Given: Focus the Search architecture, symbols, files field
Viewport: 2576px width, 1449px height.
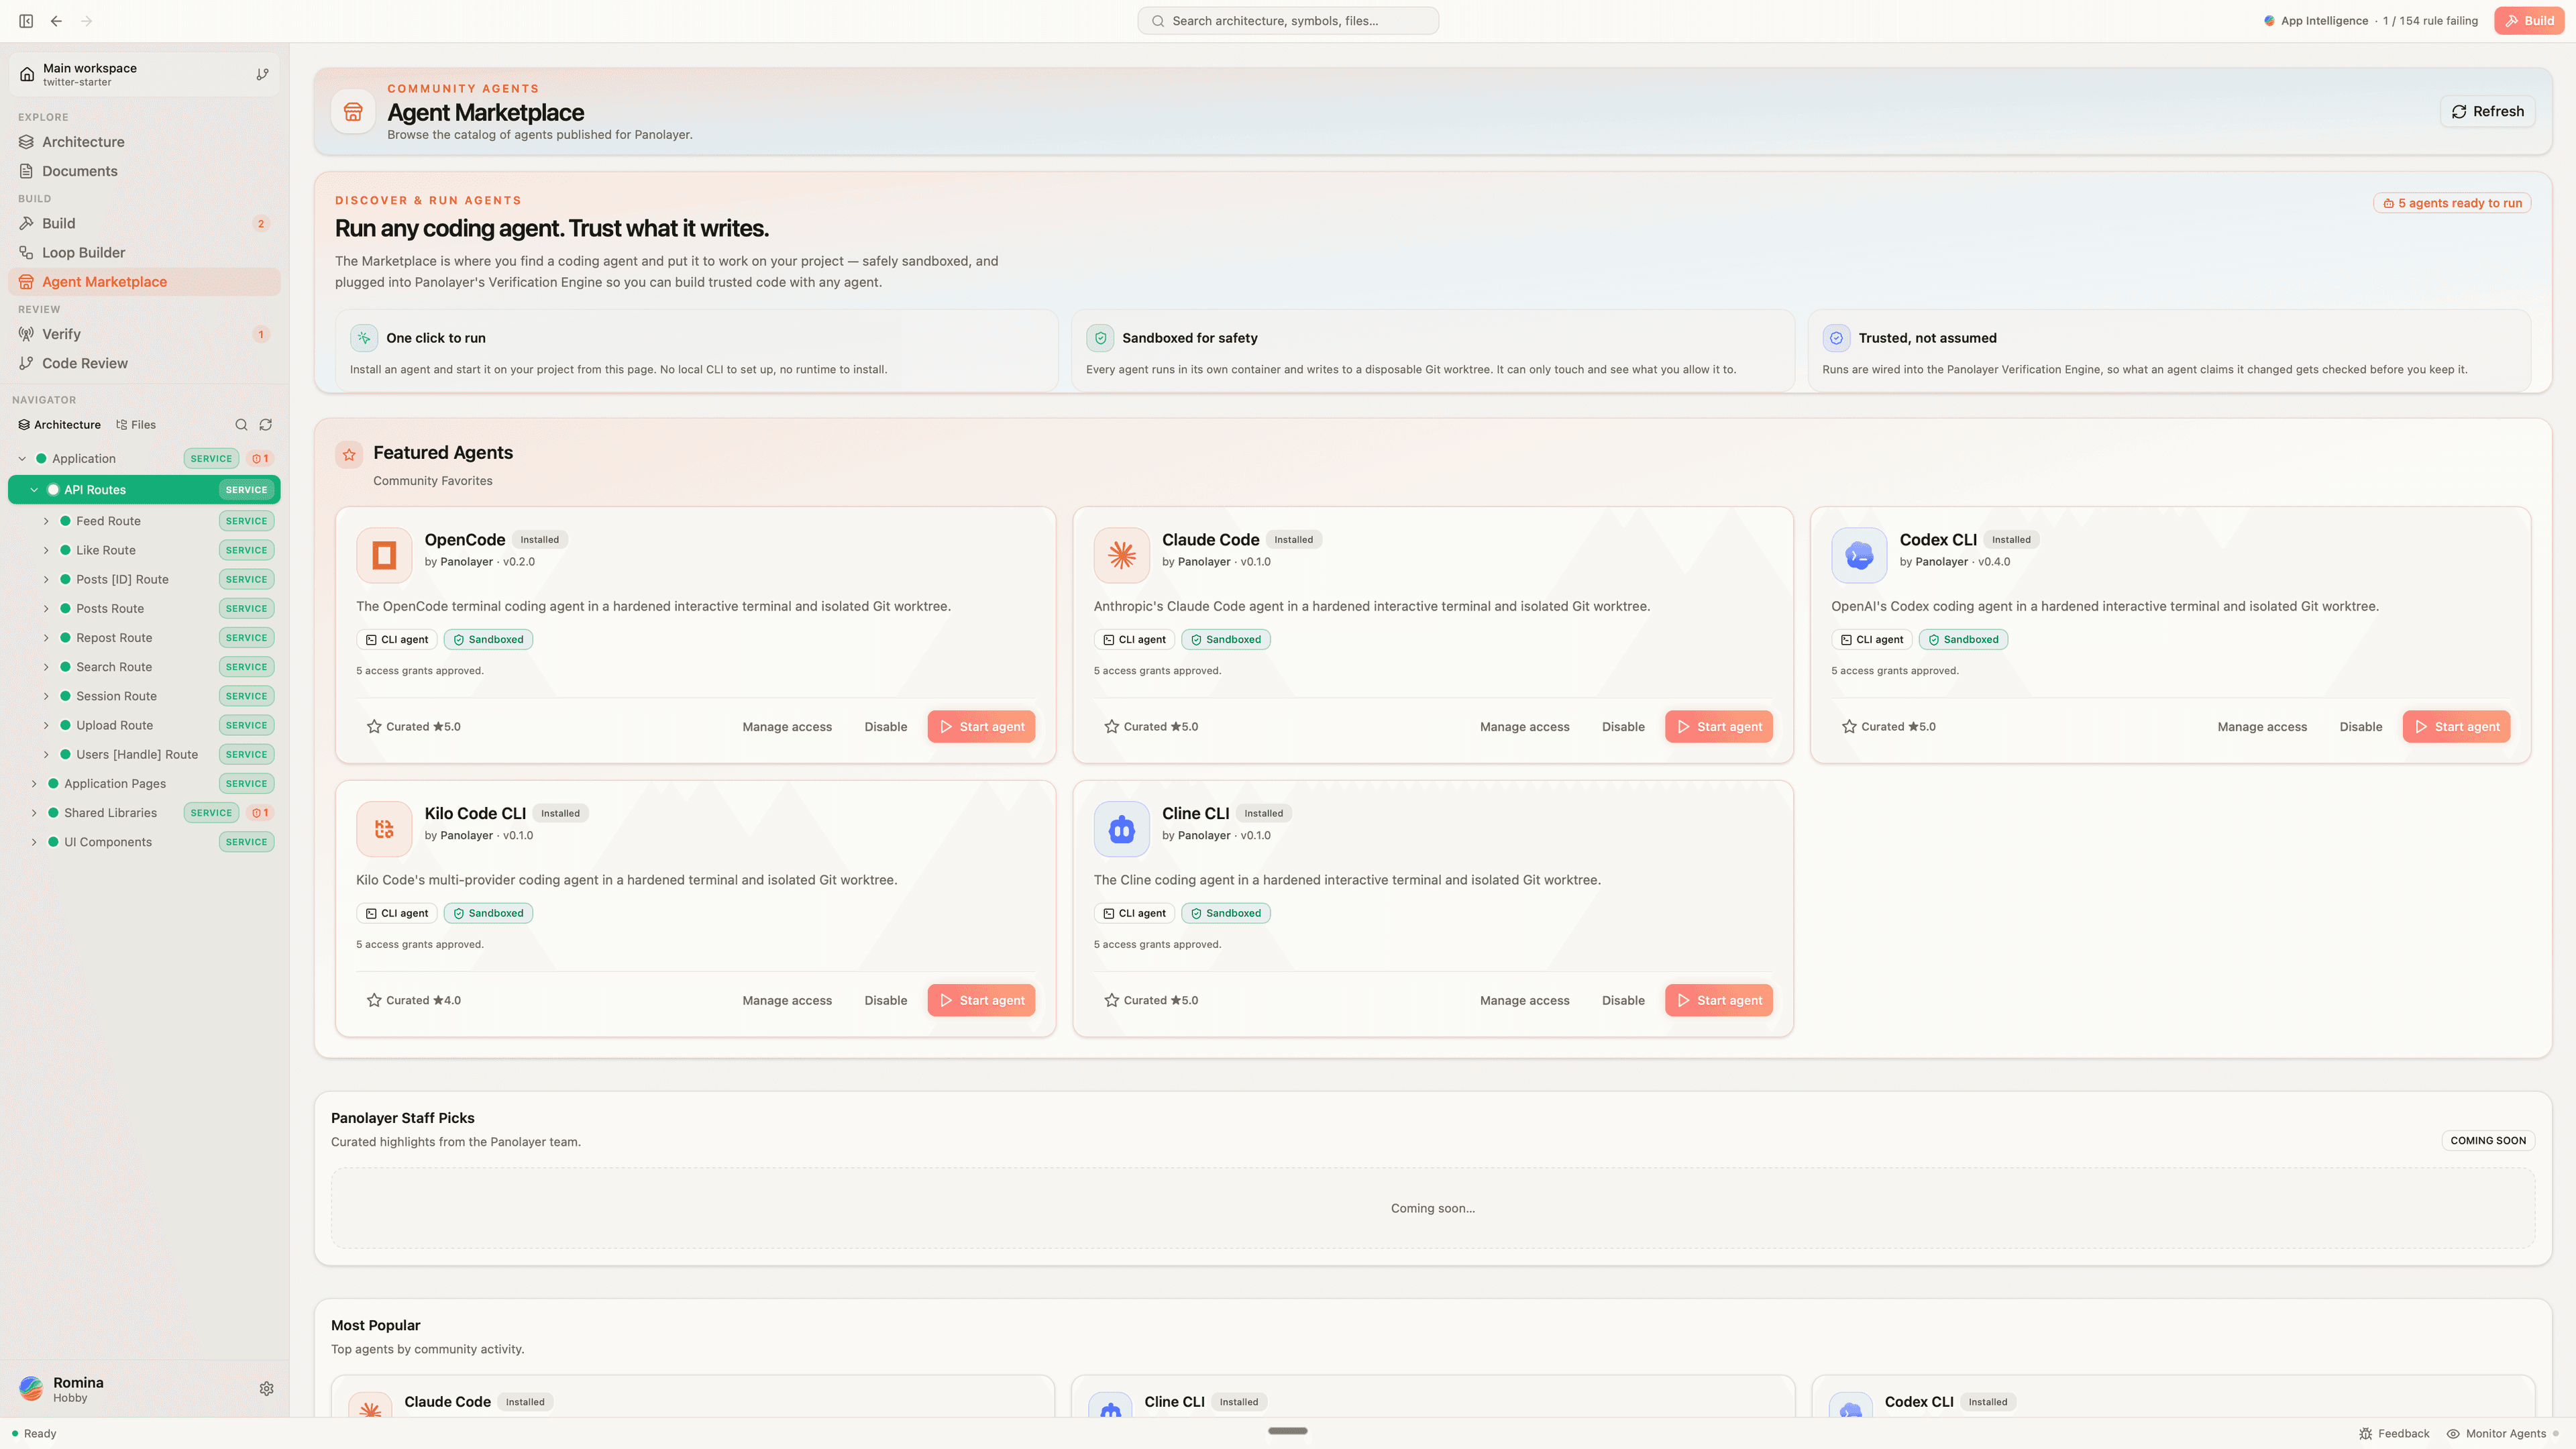Looking at the screenshot, I should click(1288, 21).
